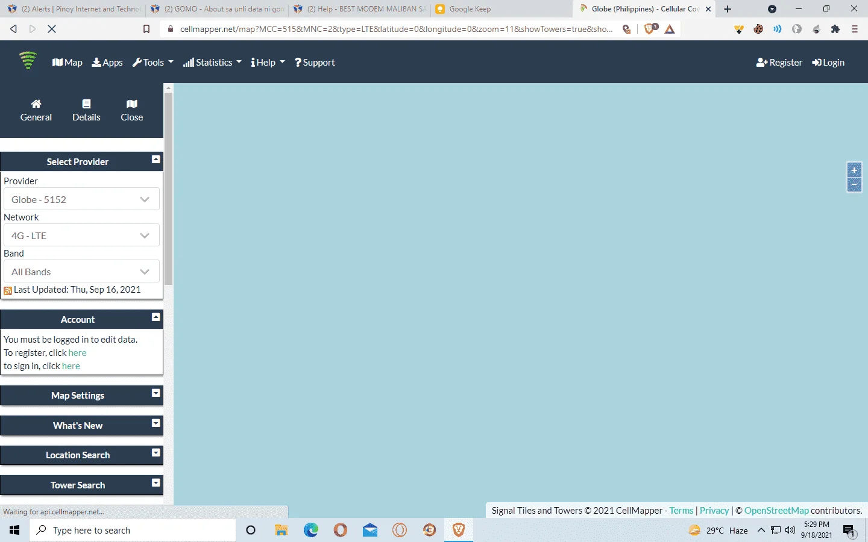Click the Brave browser taskbar icon
Screen dimensions: 868x542
459,530
